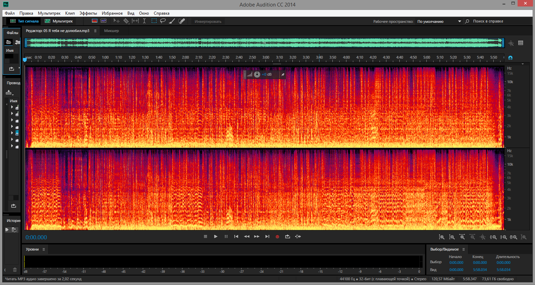Zoom in amplitude using the magnifier icon
The height and width of the screenshot is (285, 535).
[441, 237]
